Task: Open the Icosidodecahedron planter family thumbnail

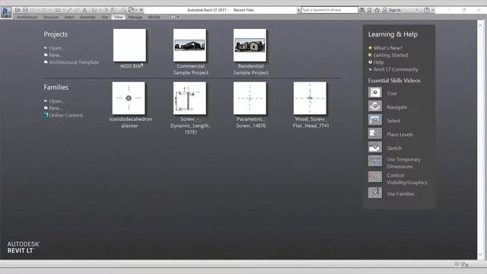Action: coord(129,98)
